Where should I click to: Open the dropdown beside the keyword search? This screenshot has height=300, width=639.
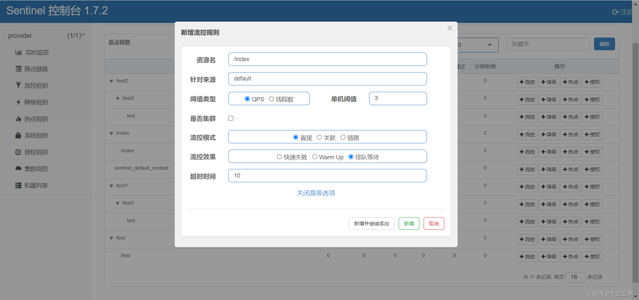point(490,45)
